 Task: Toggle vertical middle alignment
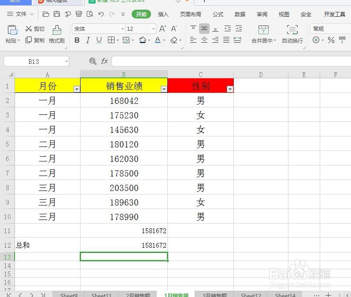pyautogui.click(x=204, y=29)
